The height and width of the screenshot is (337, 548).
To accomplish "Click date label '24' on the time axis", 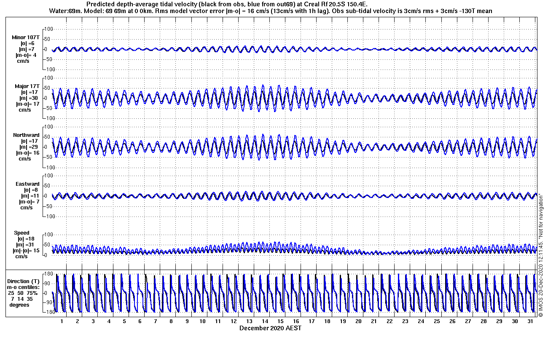I will pyautogui.click(x=421, y=321).
